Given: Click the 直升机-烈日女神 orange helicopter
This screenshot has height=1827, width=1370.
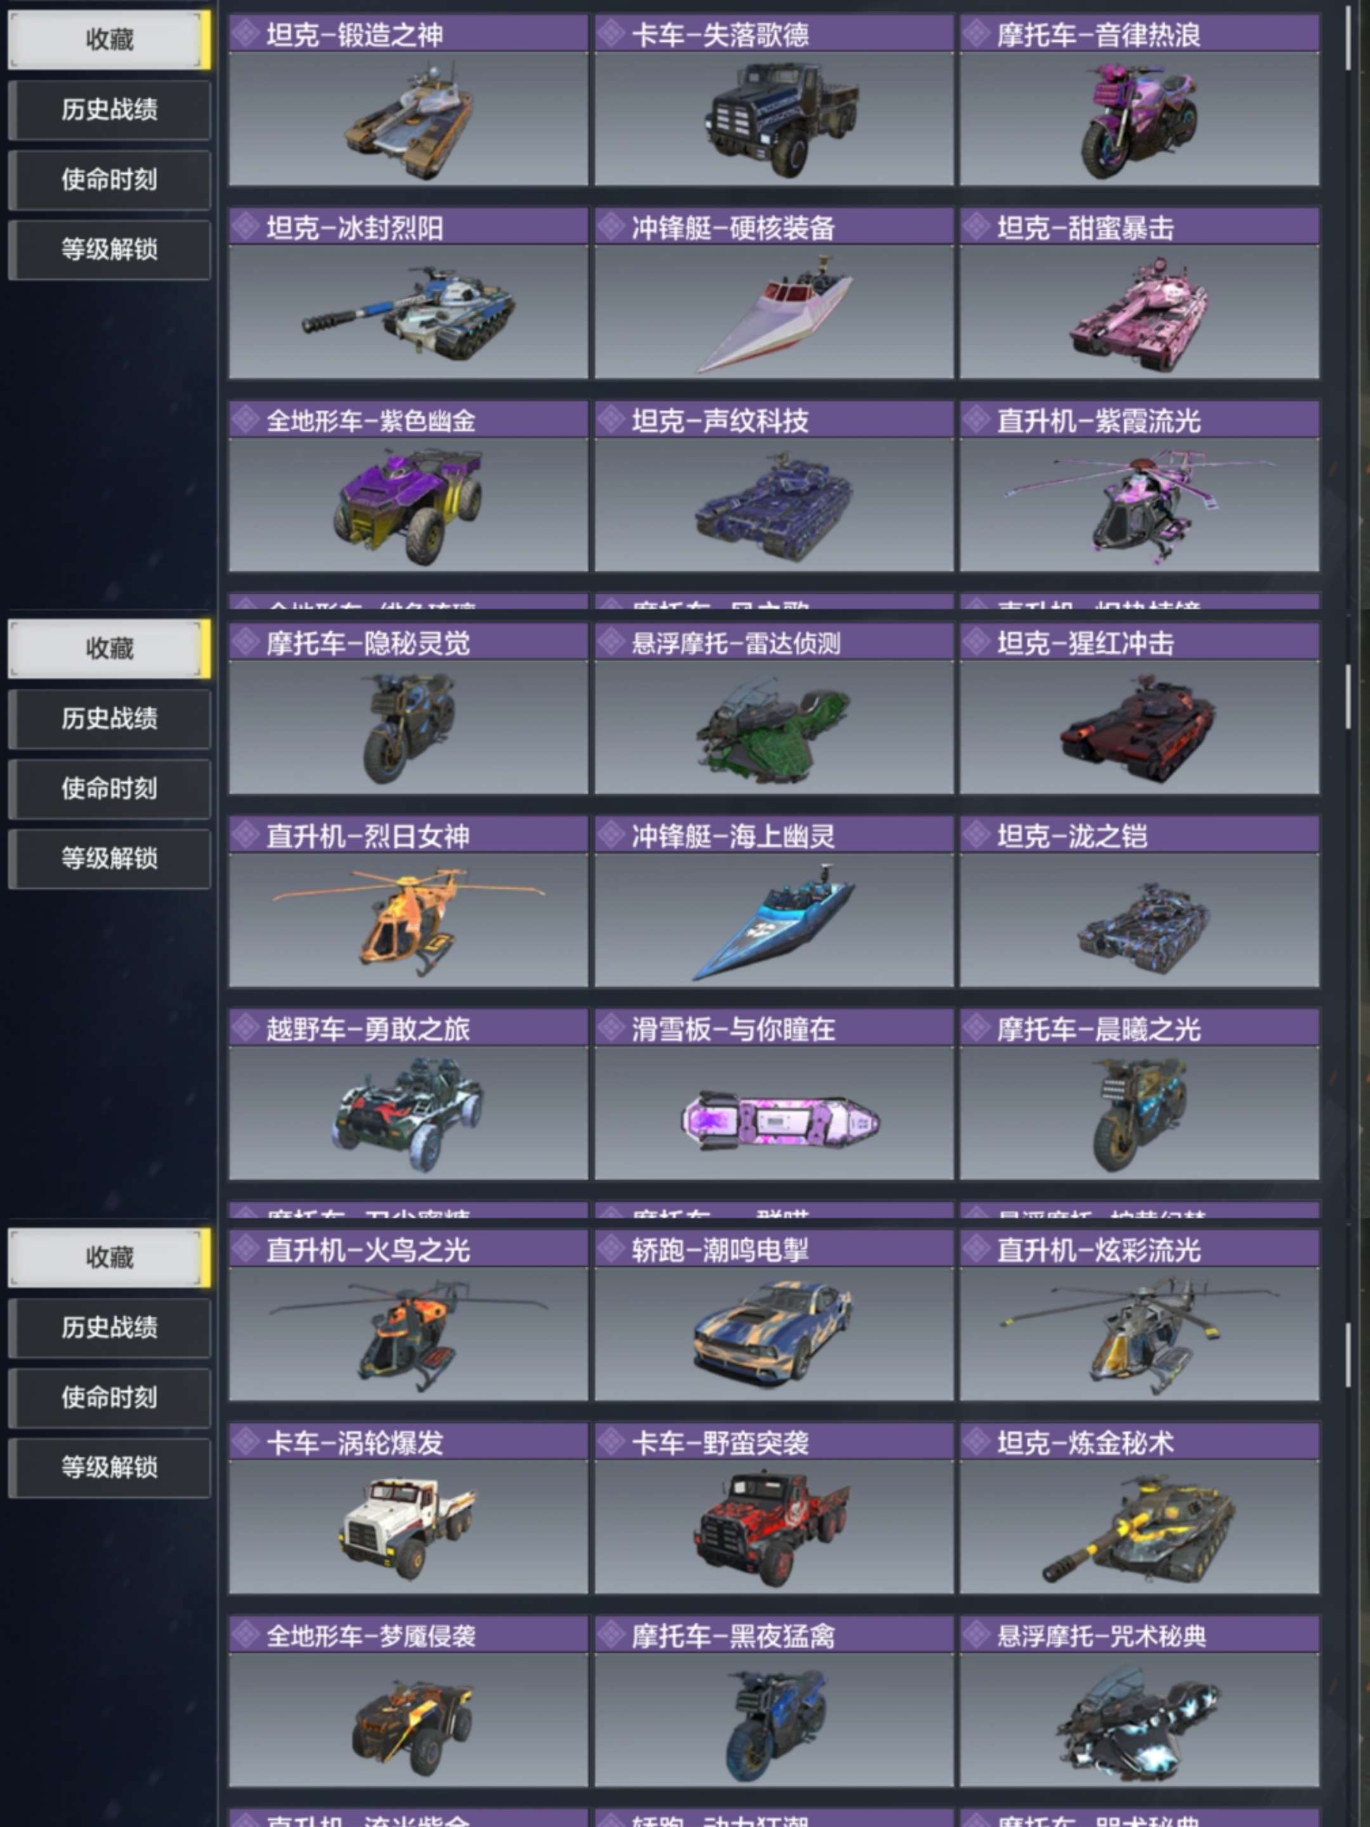Looking at the screenshot, I should click(408, 921).
